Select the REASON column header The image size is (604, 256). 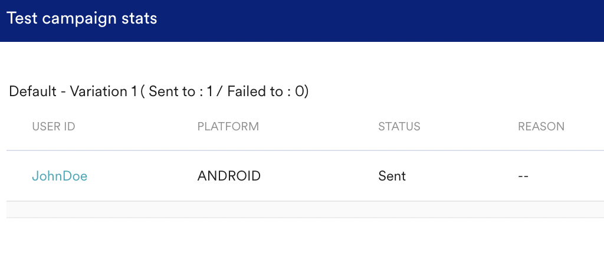[541, 126]
